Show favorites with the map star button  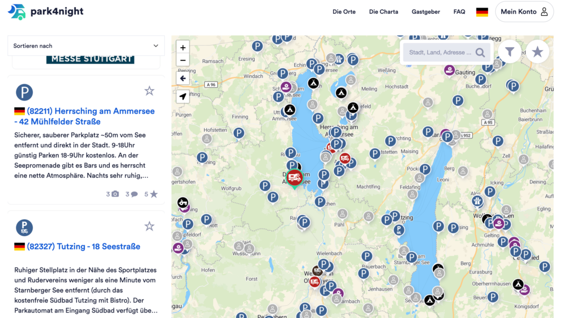(537, 52)
